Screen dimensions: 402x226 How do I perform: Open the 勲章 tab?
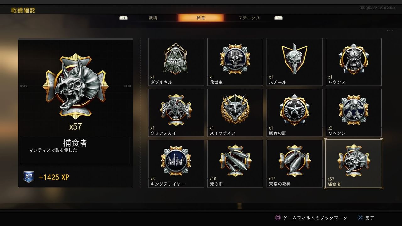click(x=201, y=18)
